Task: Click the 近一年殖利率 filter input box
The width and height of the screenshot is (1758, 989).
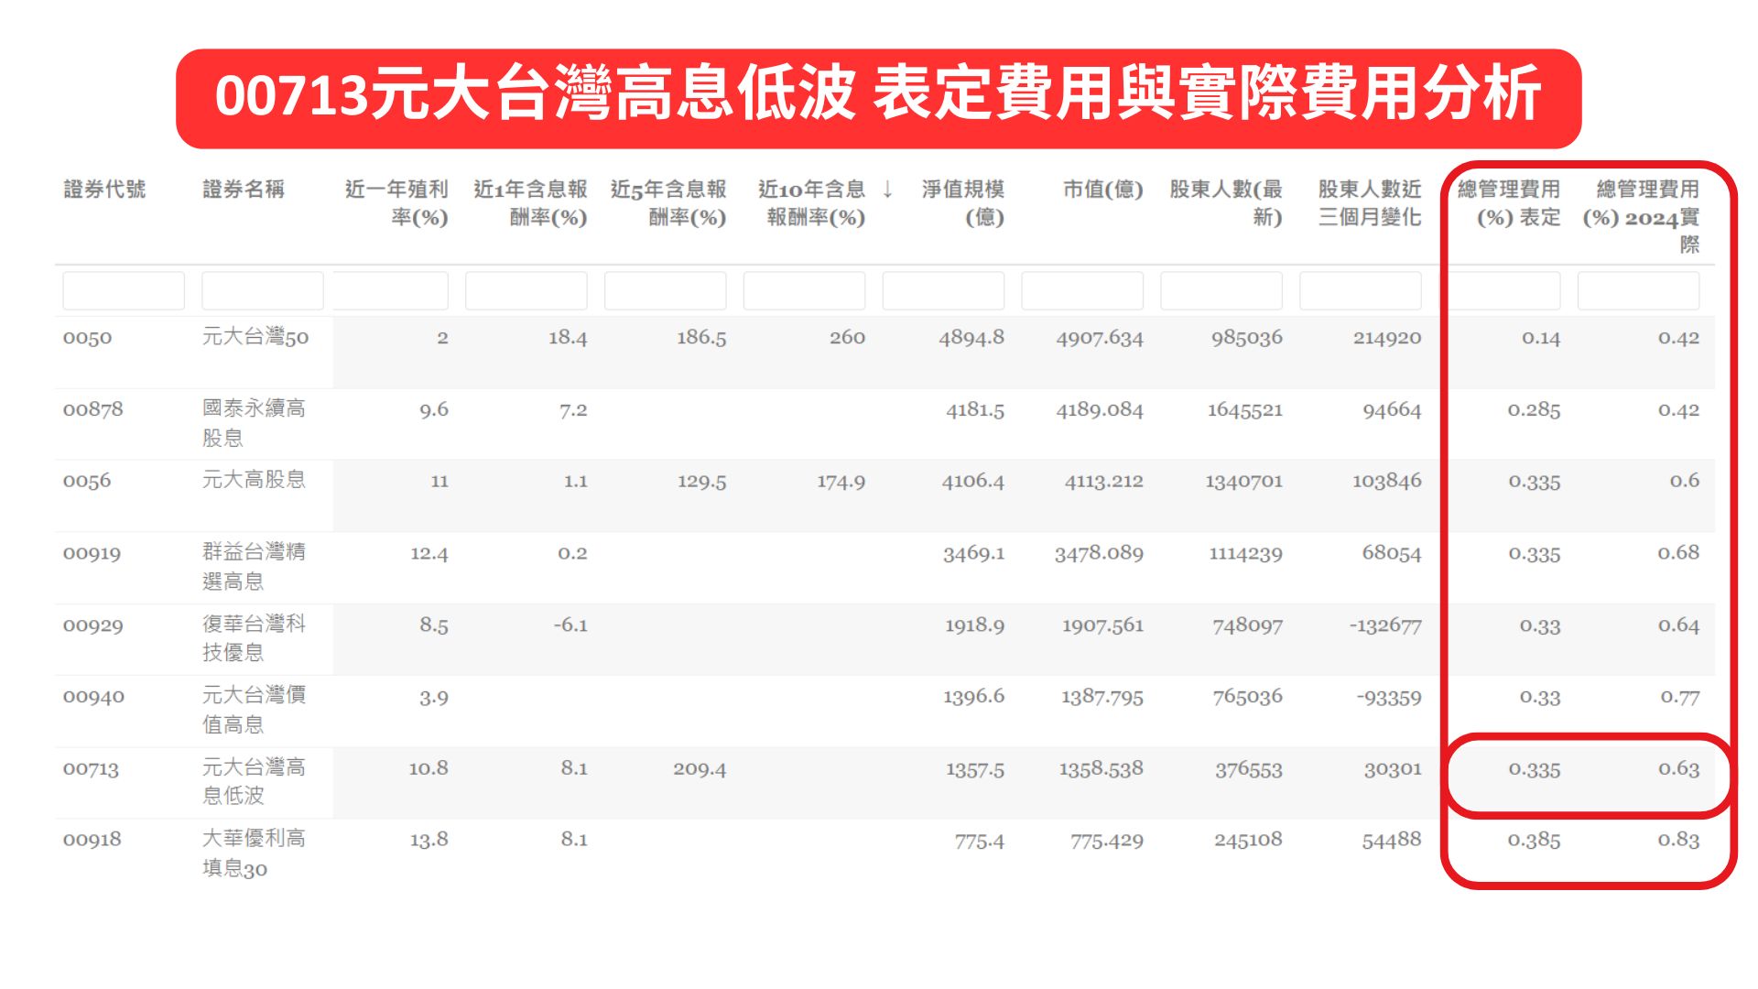Action: tap(391, 291)
